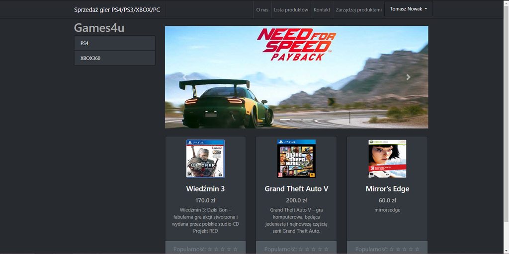Open the Grand Theft Auto V cover image

tap(296, 159)
